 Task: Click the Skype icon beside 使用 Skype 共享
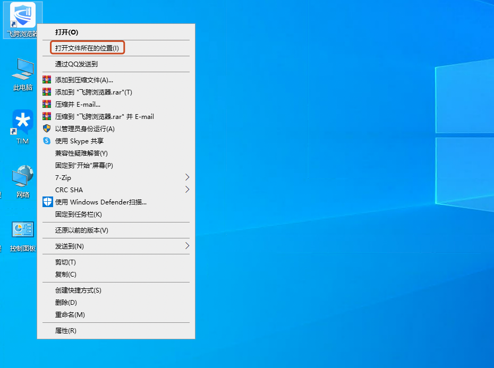click(46, 141)
